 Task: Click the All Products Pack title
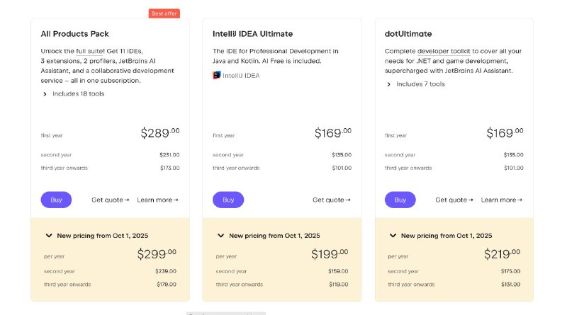pyautogui.click(x=75, y=34)
